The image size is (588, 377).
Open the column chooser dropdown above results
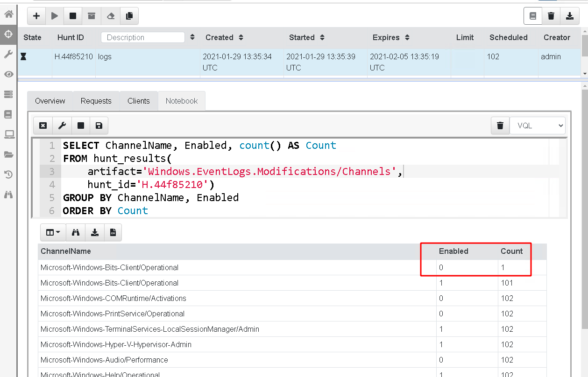tap(53, 232)
